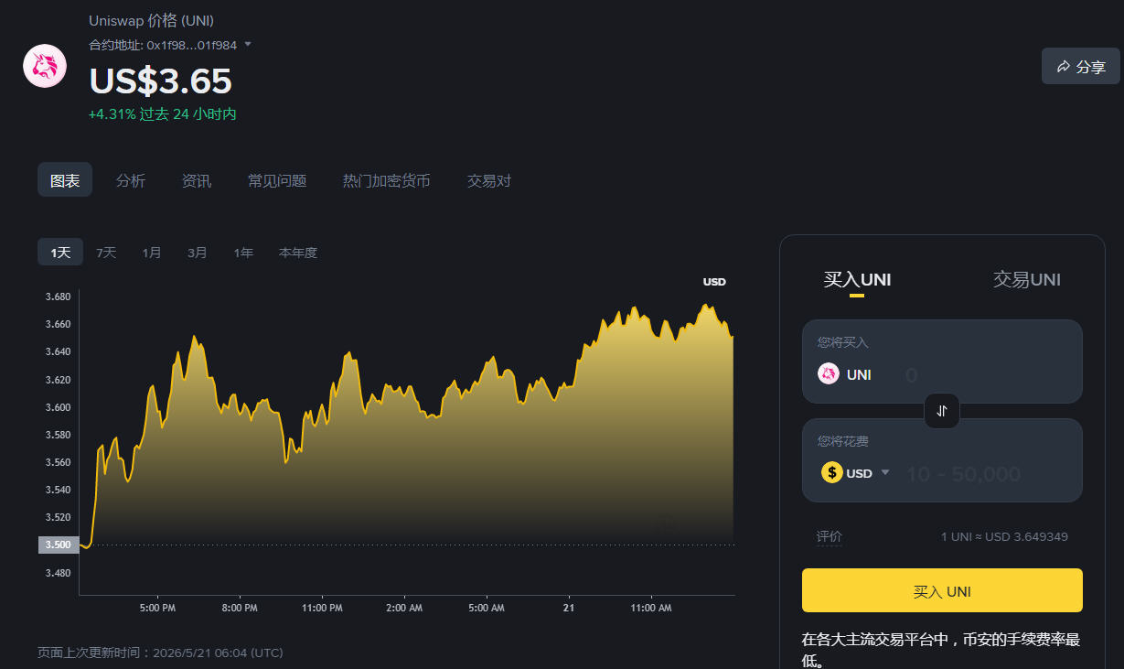Click the 2:00 AM axis label
Image resolution: width=1124 pixels, height=669 pixels.
(x=404, y=608)
